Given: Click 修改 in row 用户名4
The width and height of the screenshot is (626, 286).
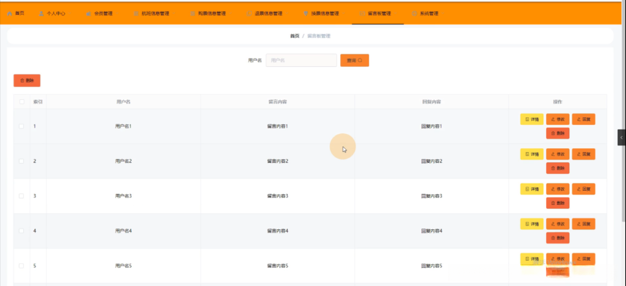Looking at the screenshot, I should (558, 224).
